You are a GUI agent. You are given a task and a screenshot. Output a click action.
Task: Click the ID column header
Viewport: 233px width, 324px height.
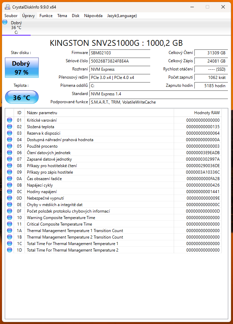pos(19,113)
